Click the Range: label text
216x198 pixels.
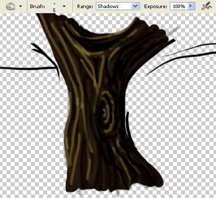85,7
